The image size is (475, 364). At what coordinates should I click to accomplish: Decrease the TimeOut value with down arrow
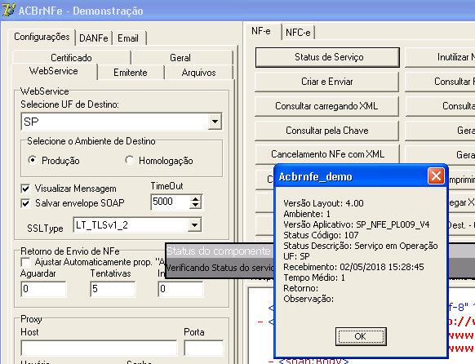196,206
